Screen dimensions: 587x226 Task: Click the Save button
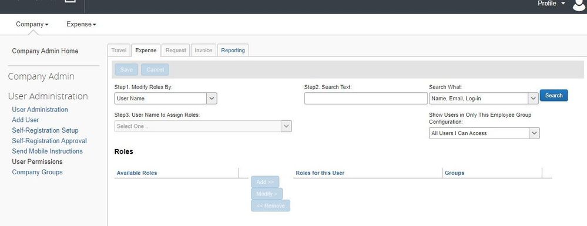(126, 70)
